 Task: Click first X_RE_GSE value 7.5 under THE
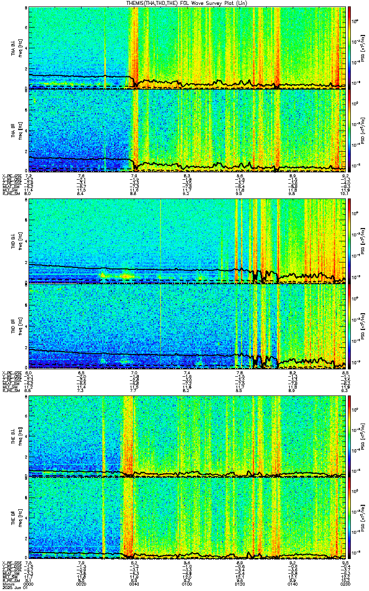pos(29,562)
